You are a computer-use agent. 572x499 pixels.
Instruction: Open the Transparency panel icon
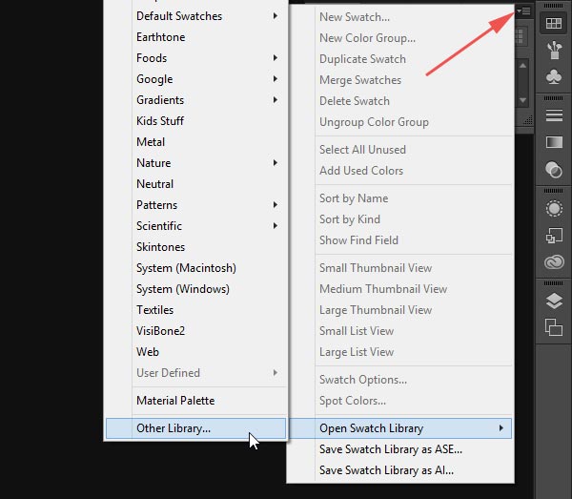pyautogui.click(x=554, y=170)
